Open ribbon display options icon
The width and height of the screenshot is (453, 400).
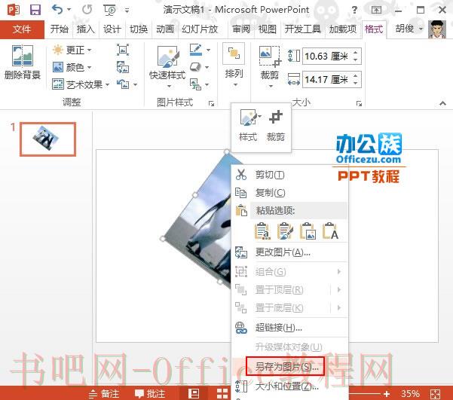tap(376, 10)
